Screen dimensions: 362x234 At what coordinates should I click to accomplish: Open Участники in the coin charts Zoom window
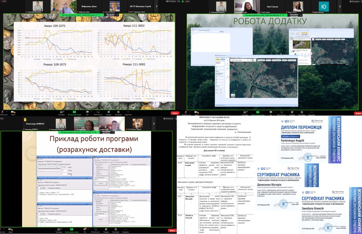click(x=61, y=113)
